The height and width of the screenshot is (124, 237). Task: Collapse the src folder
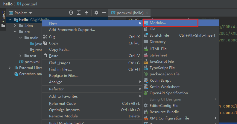15,32
